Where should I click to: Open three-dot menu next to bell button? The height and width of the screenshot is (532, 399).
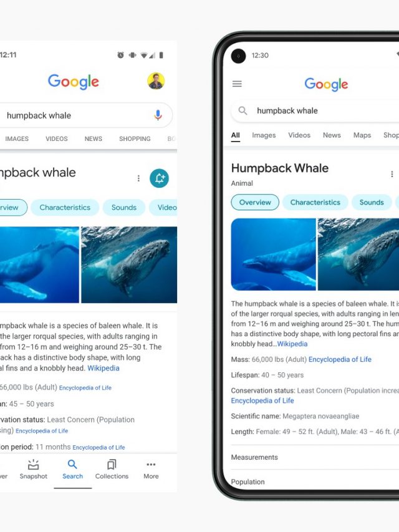pos(138,178)
